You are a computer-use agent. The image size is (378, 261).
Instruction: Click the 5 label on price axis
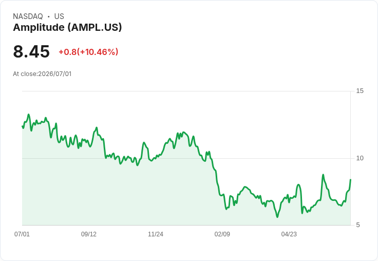click(358, 225)
